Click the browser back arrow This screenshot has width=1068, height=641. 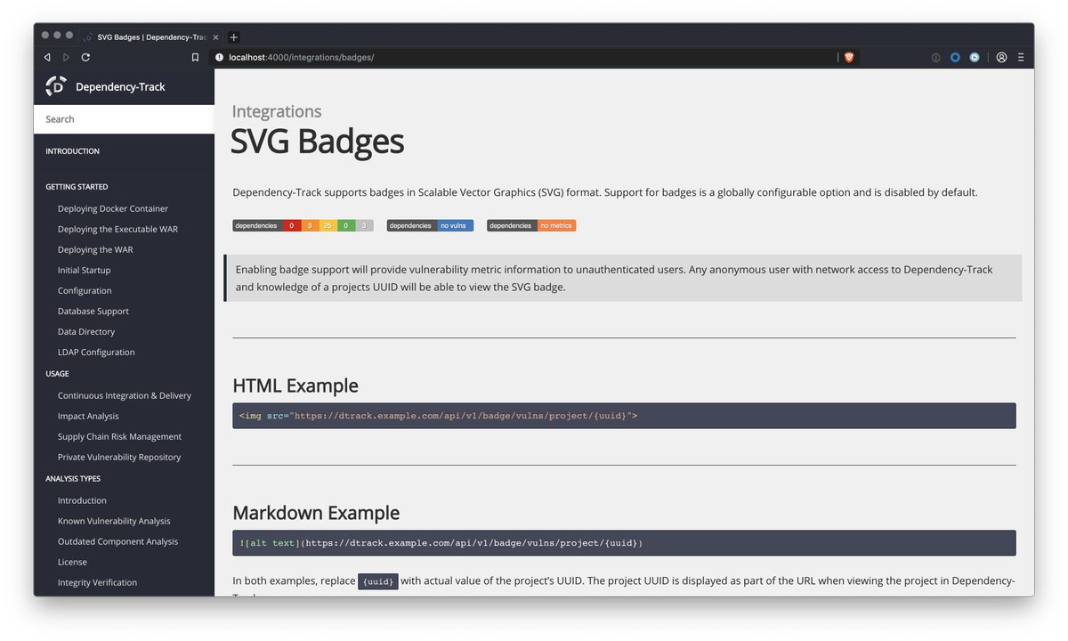[x=47, y=57]
